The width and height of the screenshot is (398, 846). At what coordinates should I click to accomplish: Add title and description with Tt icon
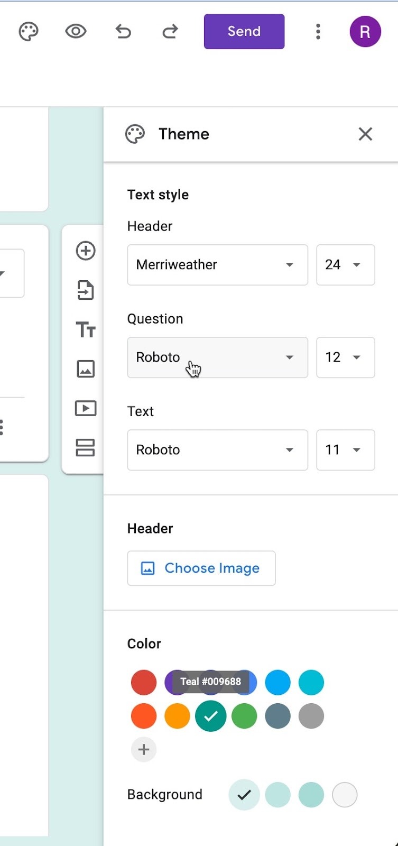click(86, 330)
